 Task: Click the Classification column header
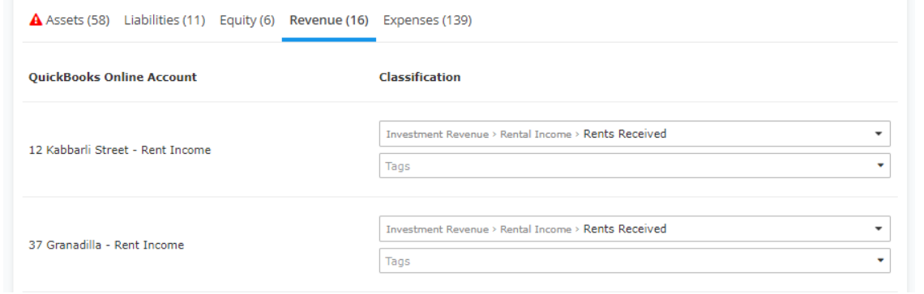click(x=420, y=77)
